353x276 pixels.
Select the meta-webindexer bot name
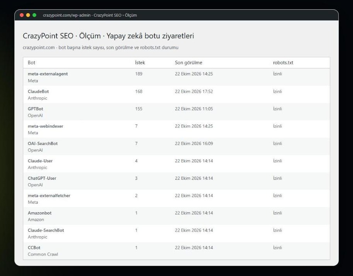45,126
